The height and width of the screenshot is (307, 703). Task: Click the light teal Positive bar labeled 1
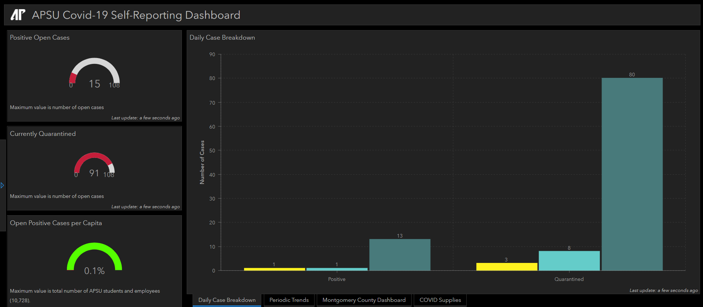pyautogui.click(x=337, y=269)
